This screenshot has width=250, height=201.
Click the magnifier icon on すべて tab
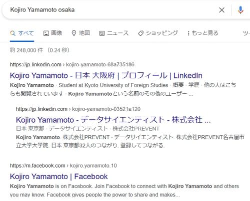pos(12,33)
